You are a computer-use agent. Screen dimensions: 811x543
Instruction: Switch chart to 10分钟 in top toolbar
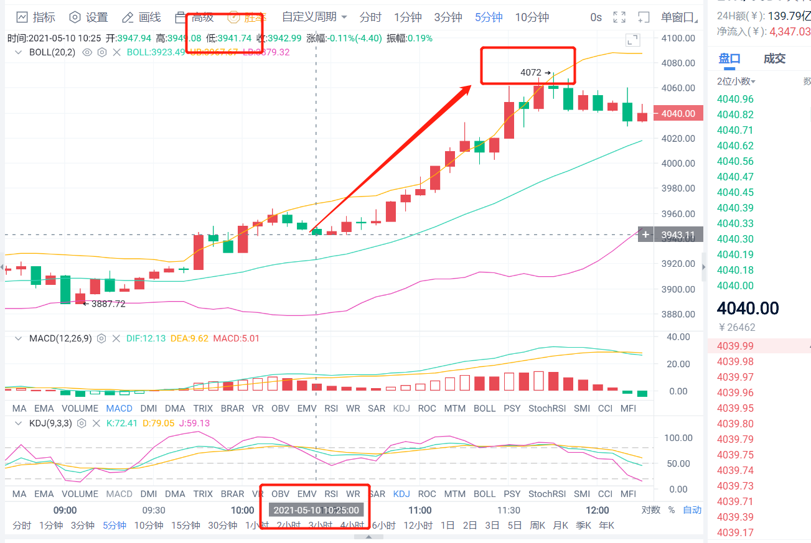[532, 17]
